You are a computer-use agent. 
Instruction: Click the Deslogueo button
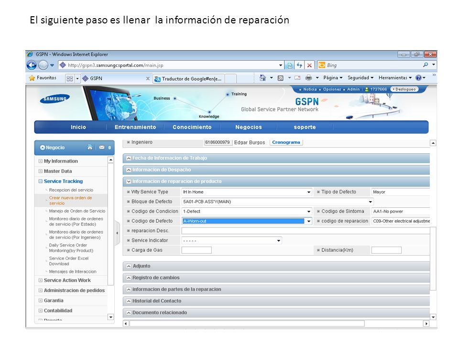tap(404, 89)
